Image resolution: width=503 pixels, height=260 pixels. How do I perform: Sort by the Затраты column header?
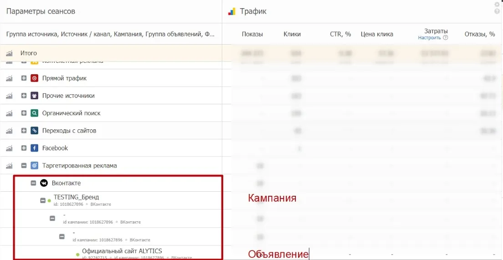pyautogui.click(x=436, y=31)
